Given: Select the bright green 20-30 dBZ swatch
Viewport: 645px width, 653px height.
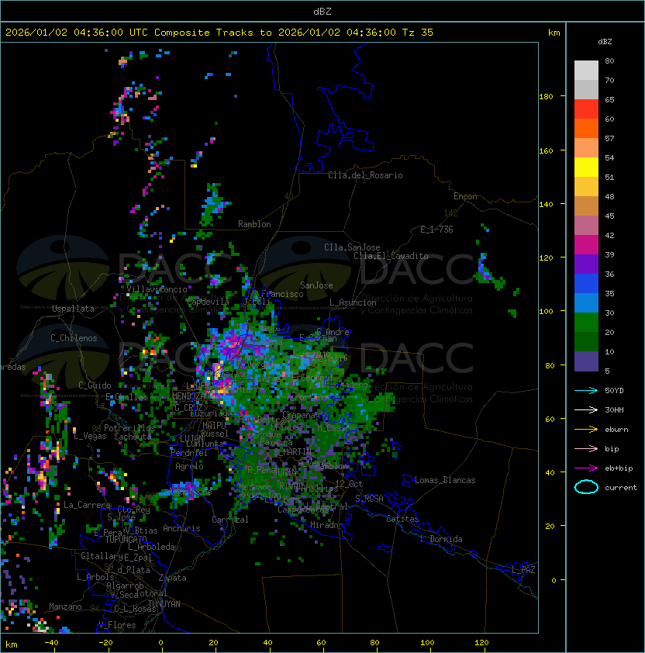Looking at the screenshot, I should pos(586,323).
